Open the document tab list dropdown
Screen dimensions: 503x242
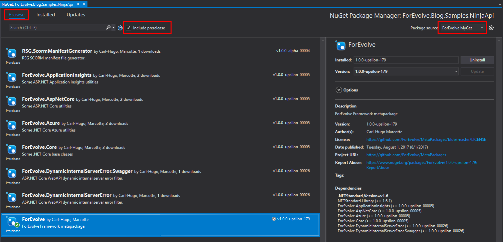pos(499,4)
